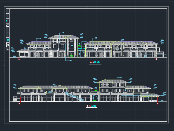Select the center tick mark on bottom border
This screenshot has height=131, width=174.
point(88,123)
